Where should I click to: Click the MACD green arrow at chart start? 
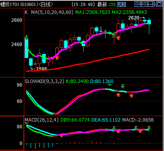[x=27, y=124]
